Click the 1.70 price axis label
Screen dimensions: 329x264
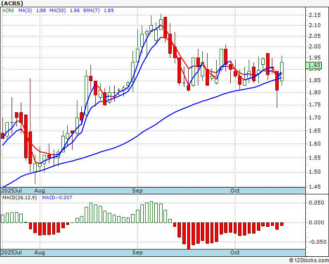click(314, 117)
